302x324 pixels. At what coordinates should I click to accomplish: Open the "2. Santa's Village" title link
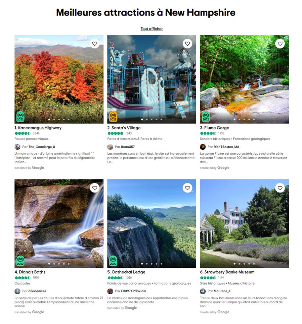tap(124, 128)
